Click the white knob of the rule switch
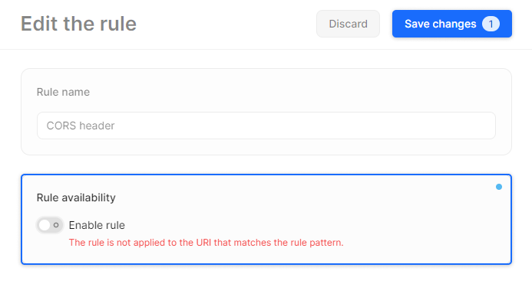The height and width of the screenshot is (284, 532). pyautogui.click(x=45, y=225)
